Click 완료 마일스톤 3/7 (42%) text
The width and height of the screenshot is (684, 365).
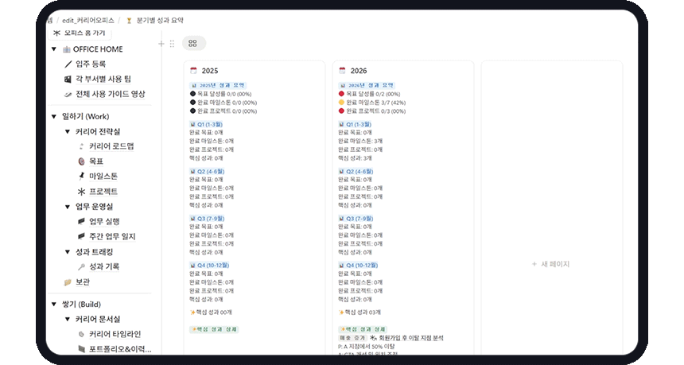(376, 103)
